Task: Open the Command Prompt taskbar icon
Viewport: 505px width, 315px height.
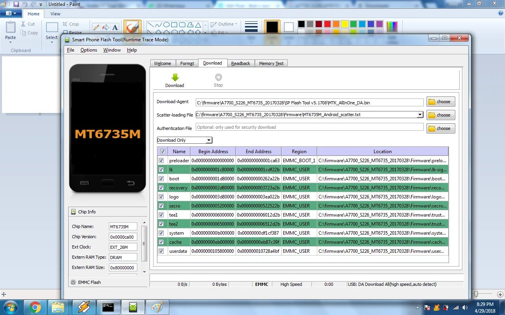Action: click(x=108, y=307)
